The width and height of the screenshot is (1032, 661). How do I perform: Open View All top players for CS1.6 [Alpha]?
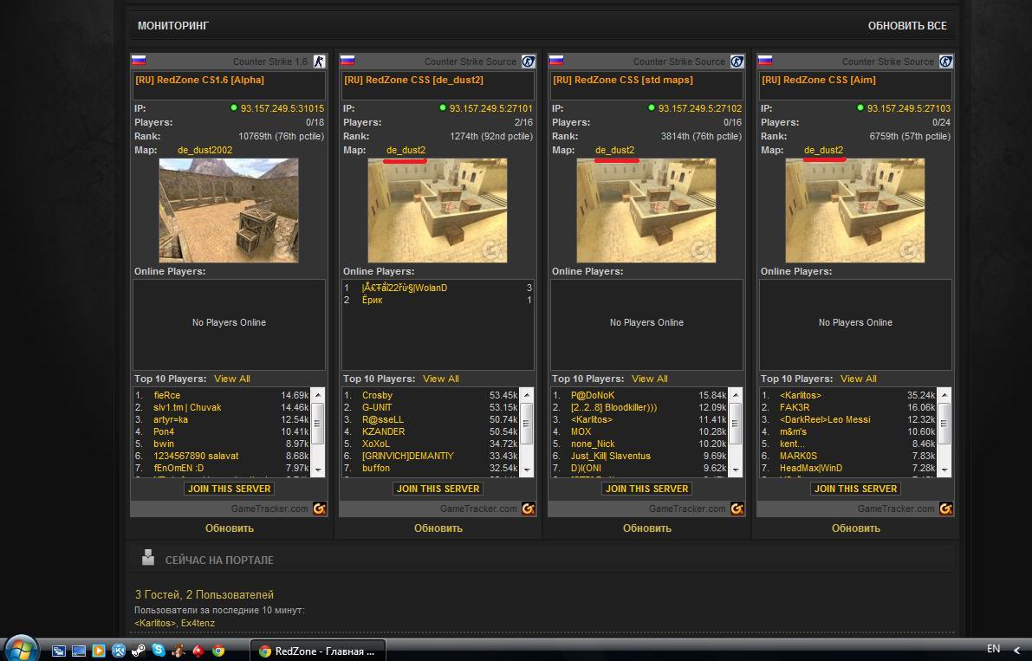[231, 379]
